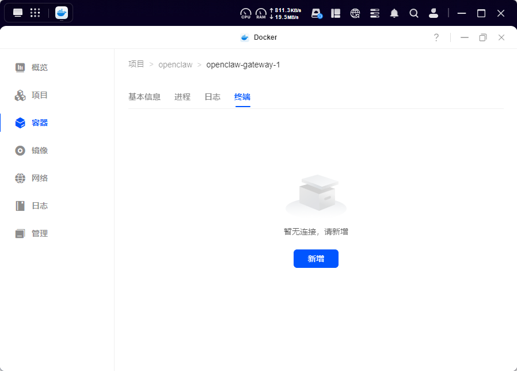The height and width of the screenshot is (371, 517).
Task: Open the container 日志 tab
Action: click(212, 97)
